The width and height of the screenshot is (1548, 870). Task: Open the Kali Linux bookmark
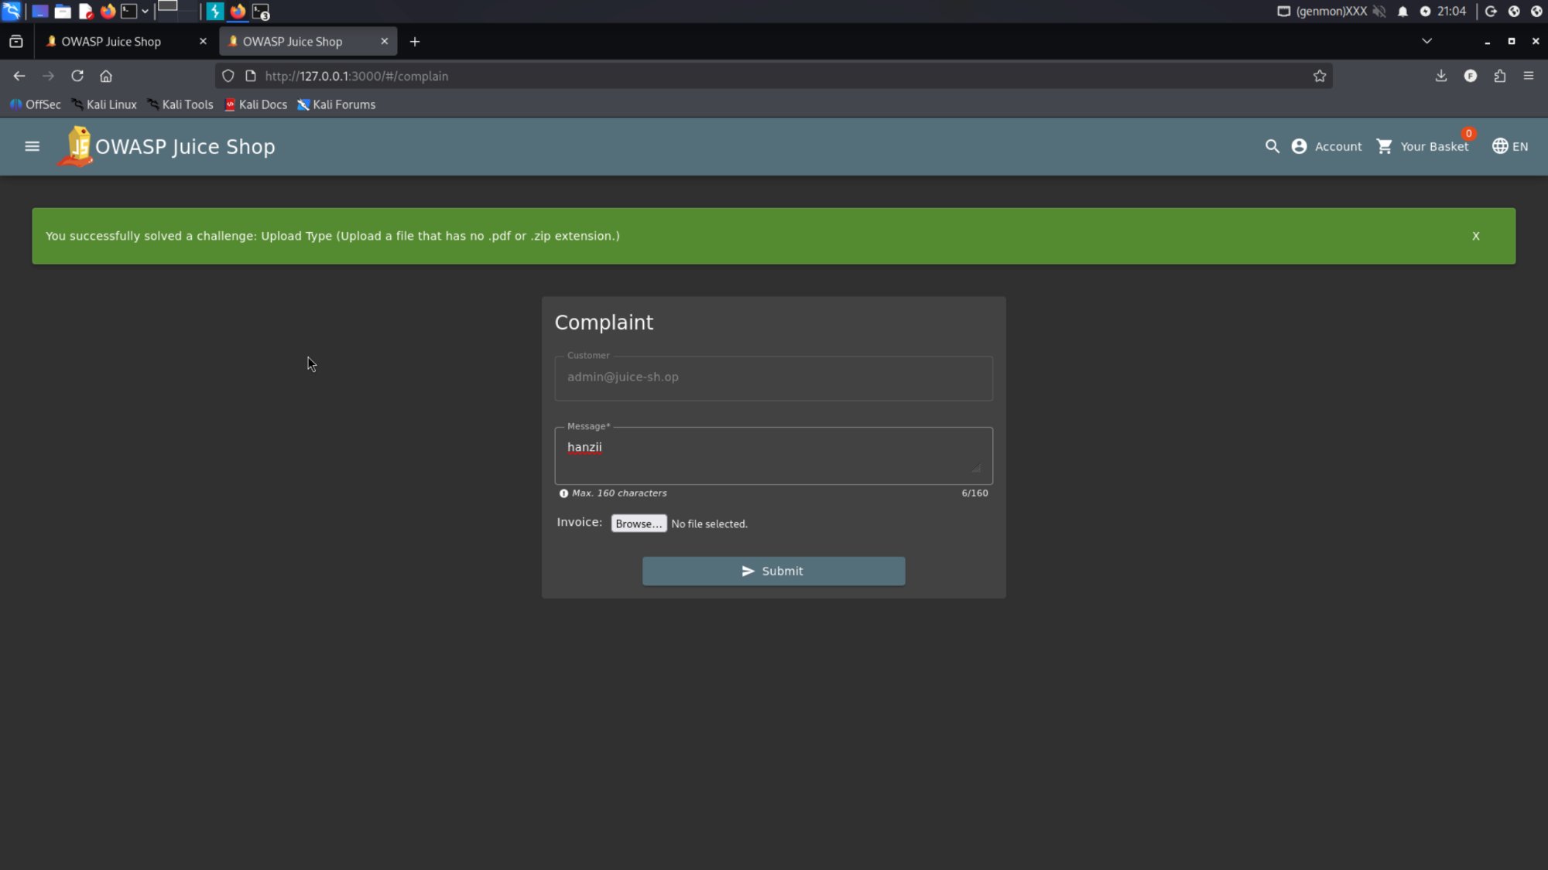tap(104, 104)
